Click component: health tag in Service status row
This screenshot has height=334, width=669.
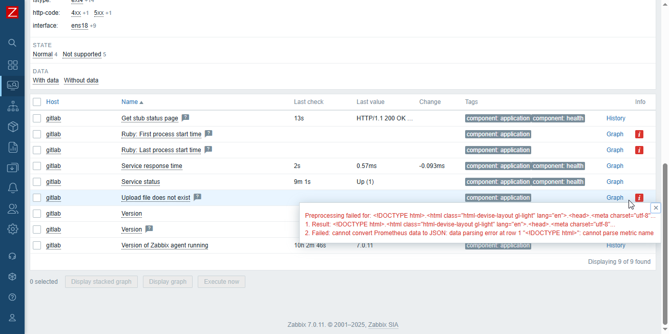558,182
